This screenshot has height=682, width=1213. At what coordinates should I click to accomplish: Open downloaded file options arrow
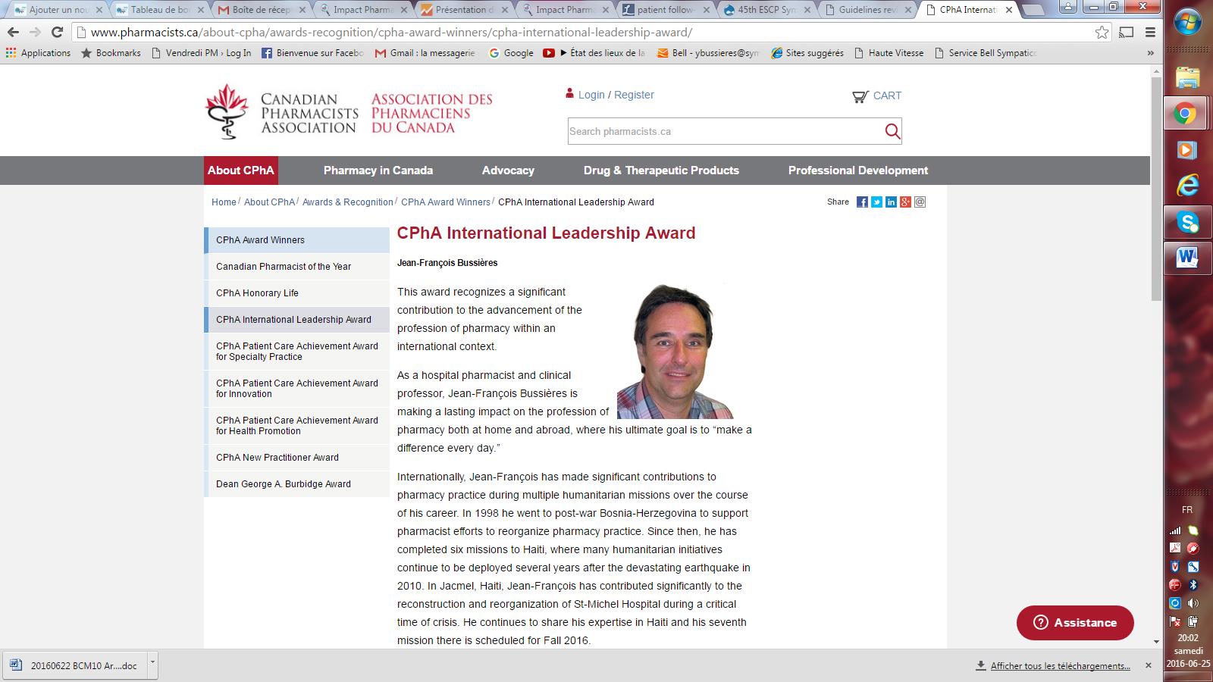pos(152,662)
